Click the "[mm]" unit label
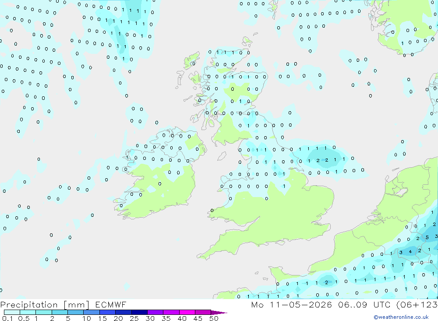The height and width of the screenshot is (321, 438). click(77, 305)
